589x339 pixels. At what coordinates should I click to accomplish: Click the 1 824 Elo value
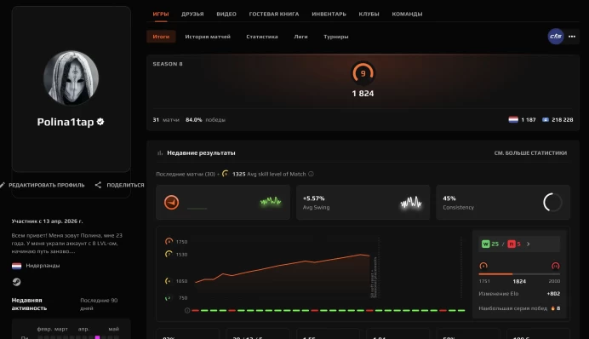pyautogui.click(x=363, y=94)
